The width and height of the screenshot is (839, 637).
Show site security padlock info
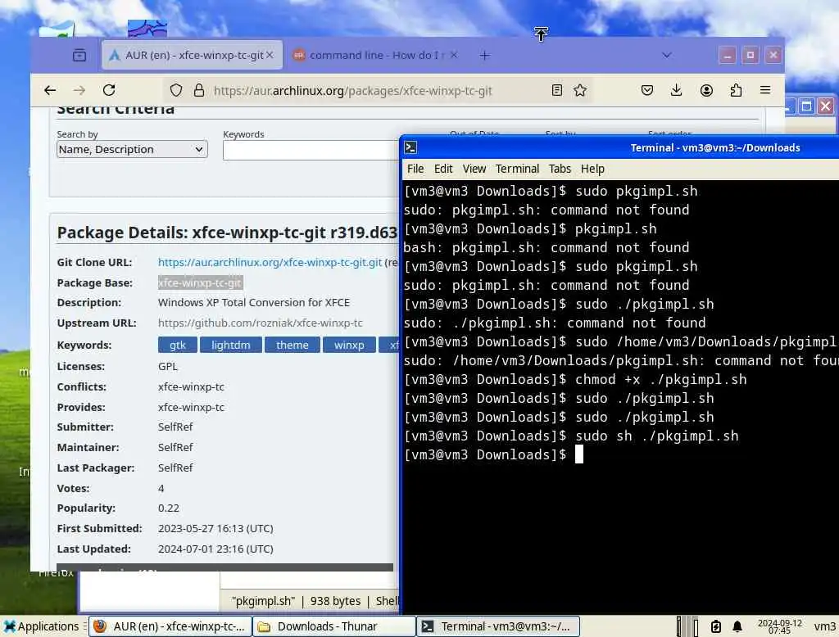[x=198, y=90]
